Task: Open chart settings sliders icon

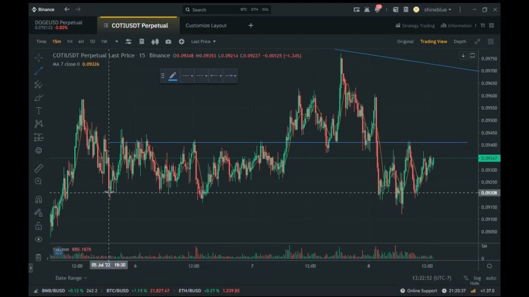Action: [x=129, y=41]
